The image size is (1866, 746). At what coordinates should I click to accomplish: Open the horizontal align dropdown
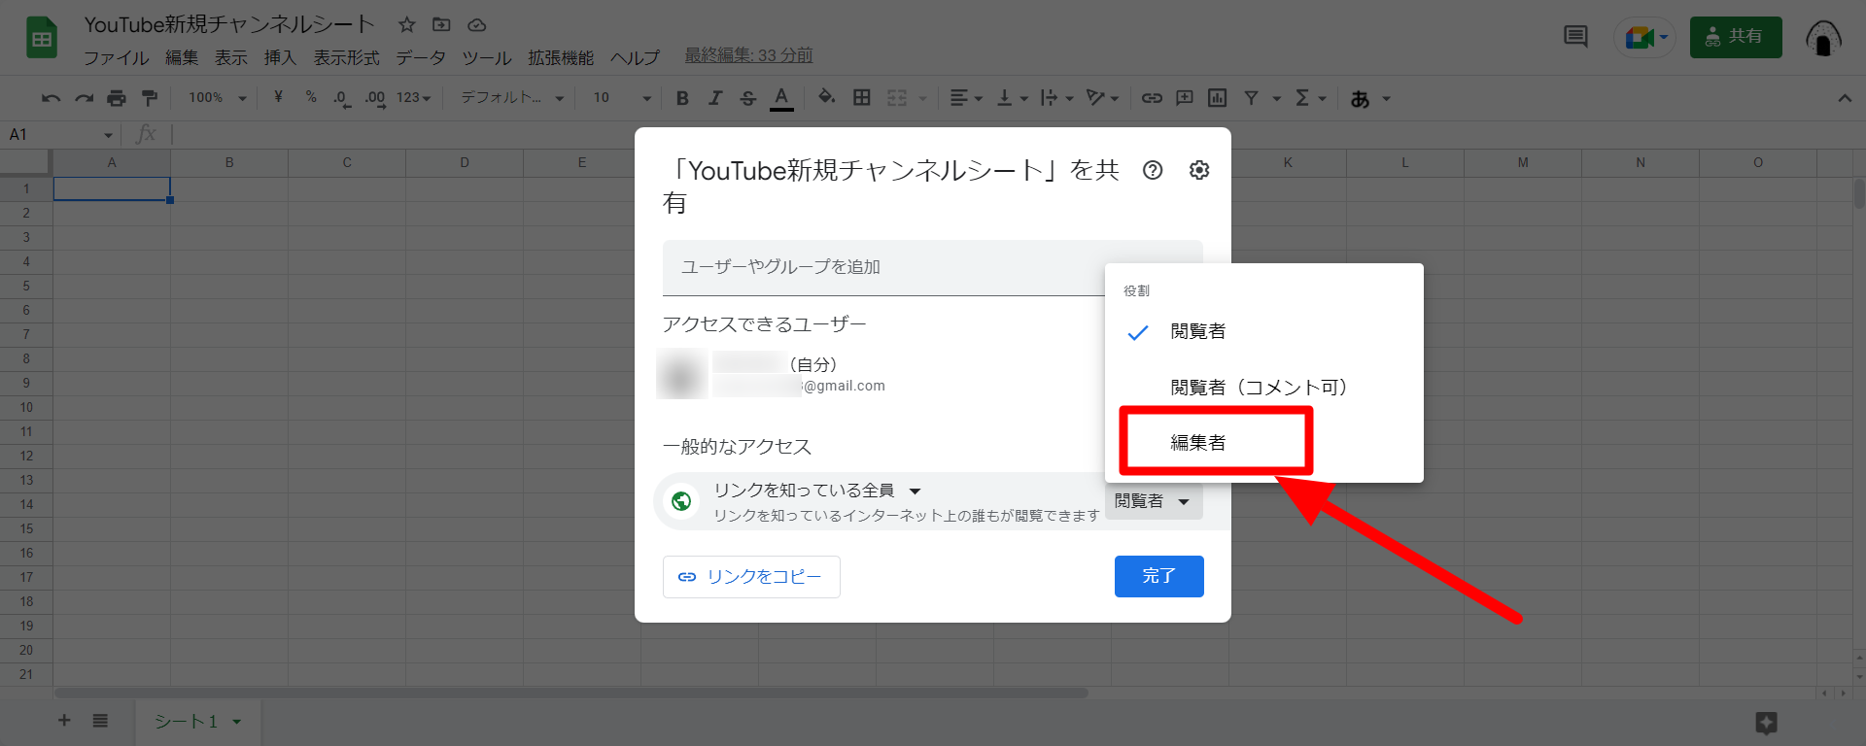(966, 98)
